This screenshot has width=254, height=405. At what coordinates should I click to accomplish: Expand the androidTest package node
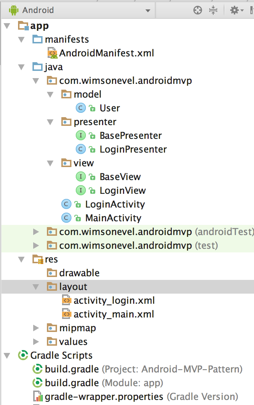(35, 231)
